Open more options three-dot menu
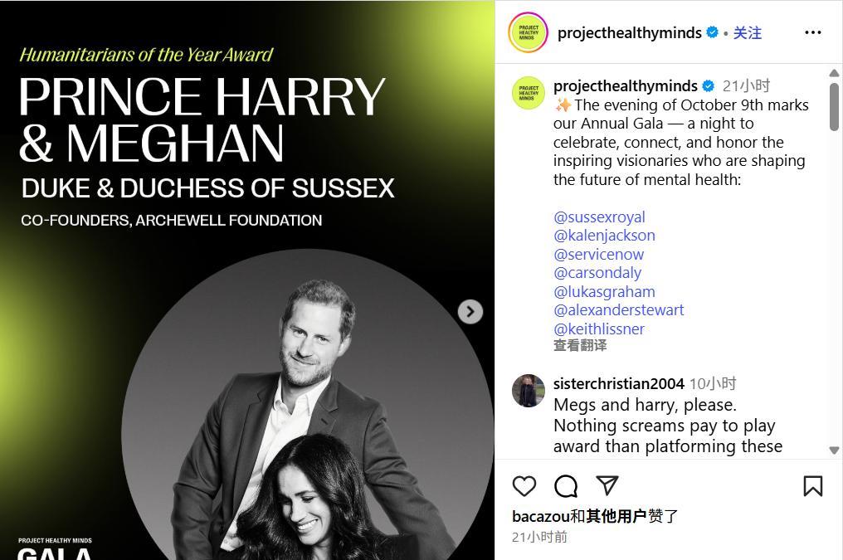 pyautogui.click(x=813, y=33)
